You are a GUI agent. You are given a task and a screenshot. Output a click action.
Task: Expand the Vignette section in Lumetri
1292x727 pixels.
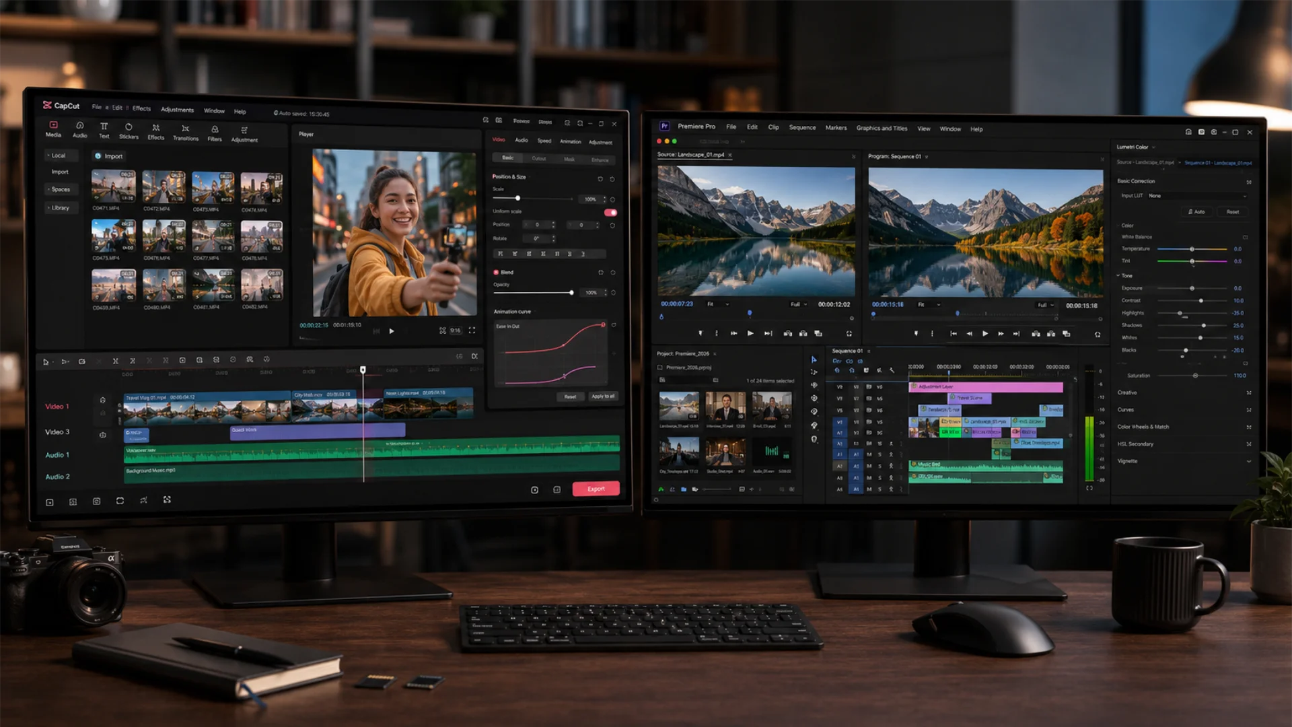pos(1249,461)
